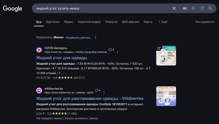
Task: Switch to the Видео tab
Action: 69,22
